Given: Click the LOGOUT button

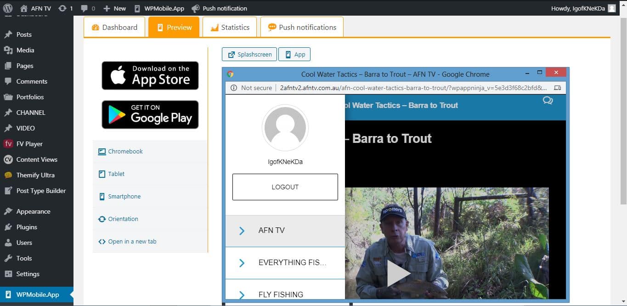Looking at the screenshot, I should point(285,187).
